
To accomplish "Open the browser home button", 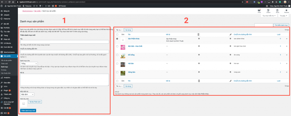I will pyautogui.click(x=13, y=2).
